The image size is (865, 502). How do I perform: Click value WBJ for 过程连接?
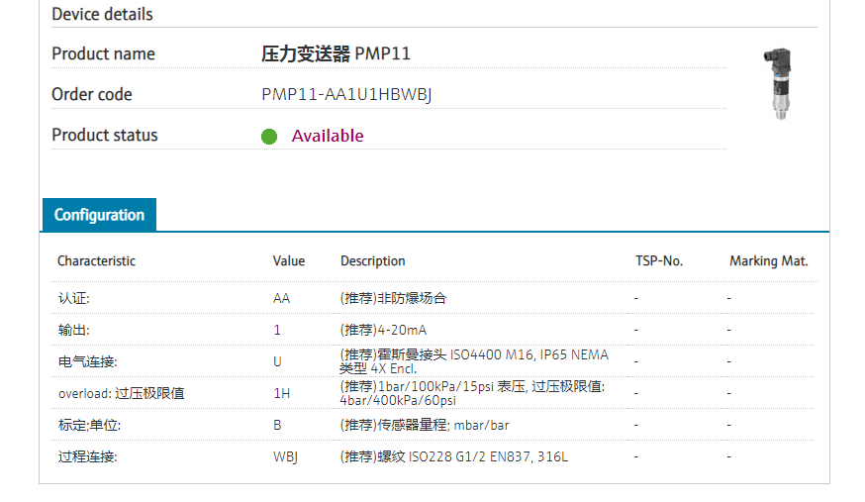point(285,456)
